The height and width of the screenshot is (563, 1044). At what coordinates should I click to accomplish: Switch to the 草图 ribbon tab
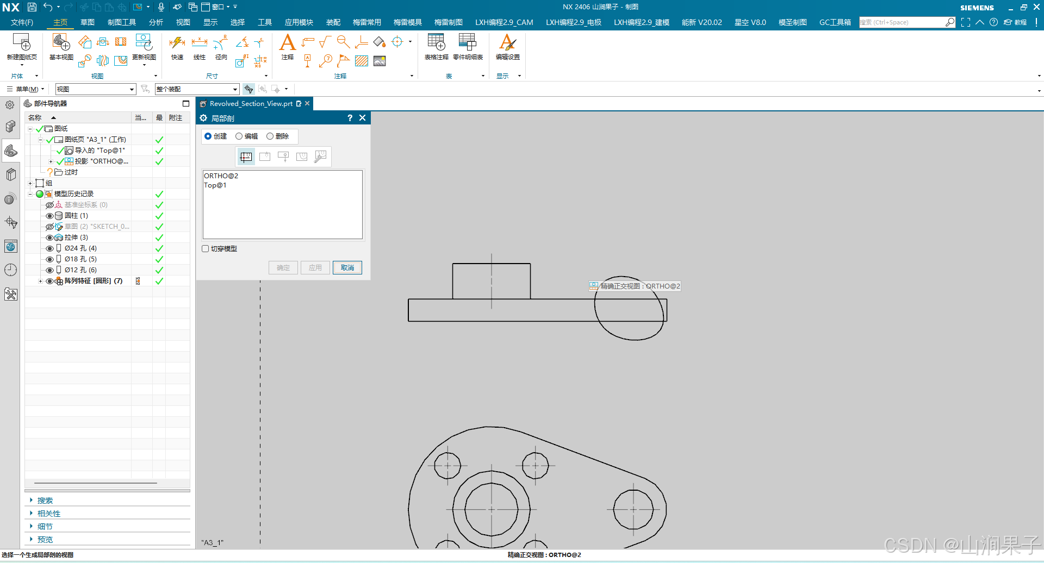pyautogui.click(x=88, y=22)
